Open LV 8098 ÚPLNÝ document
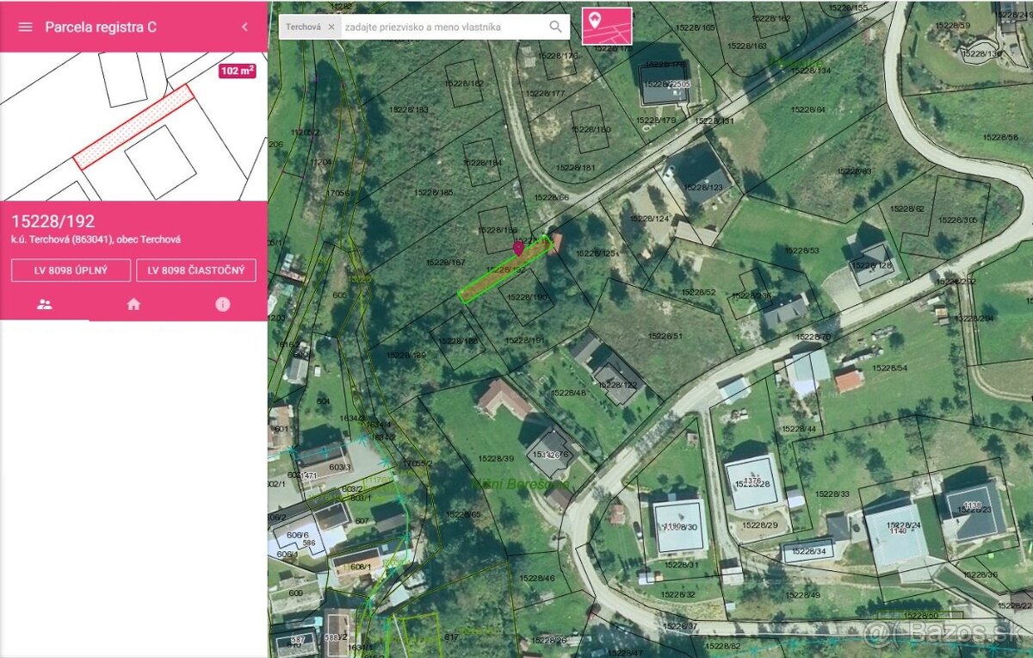Image resolution: width=1033 pixels, height=658 pixels. point(71,270)
